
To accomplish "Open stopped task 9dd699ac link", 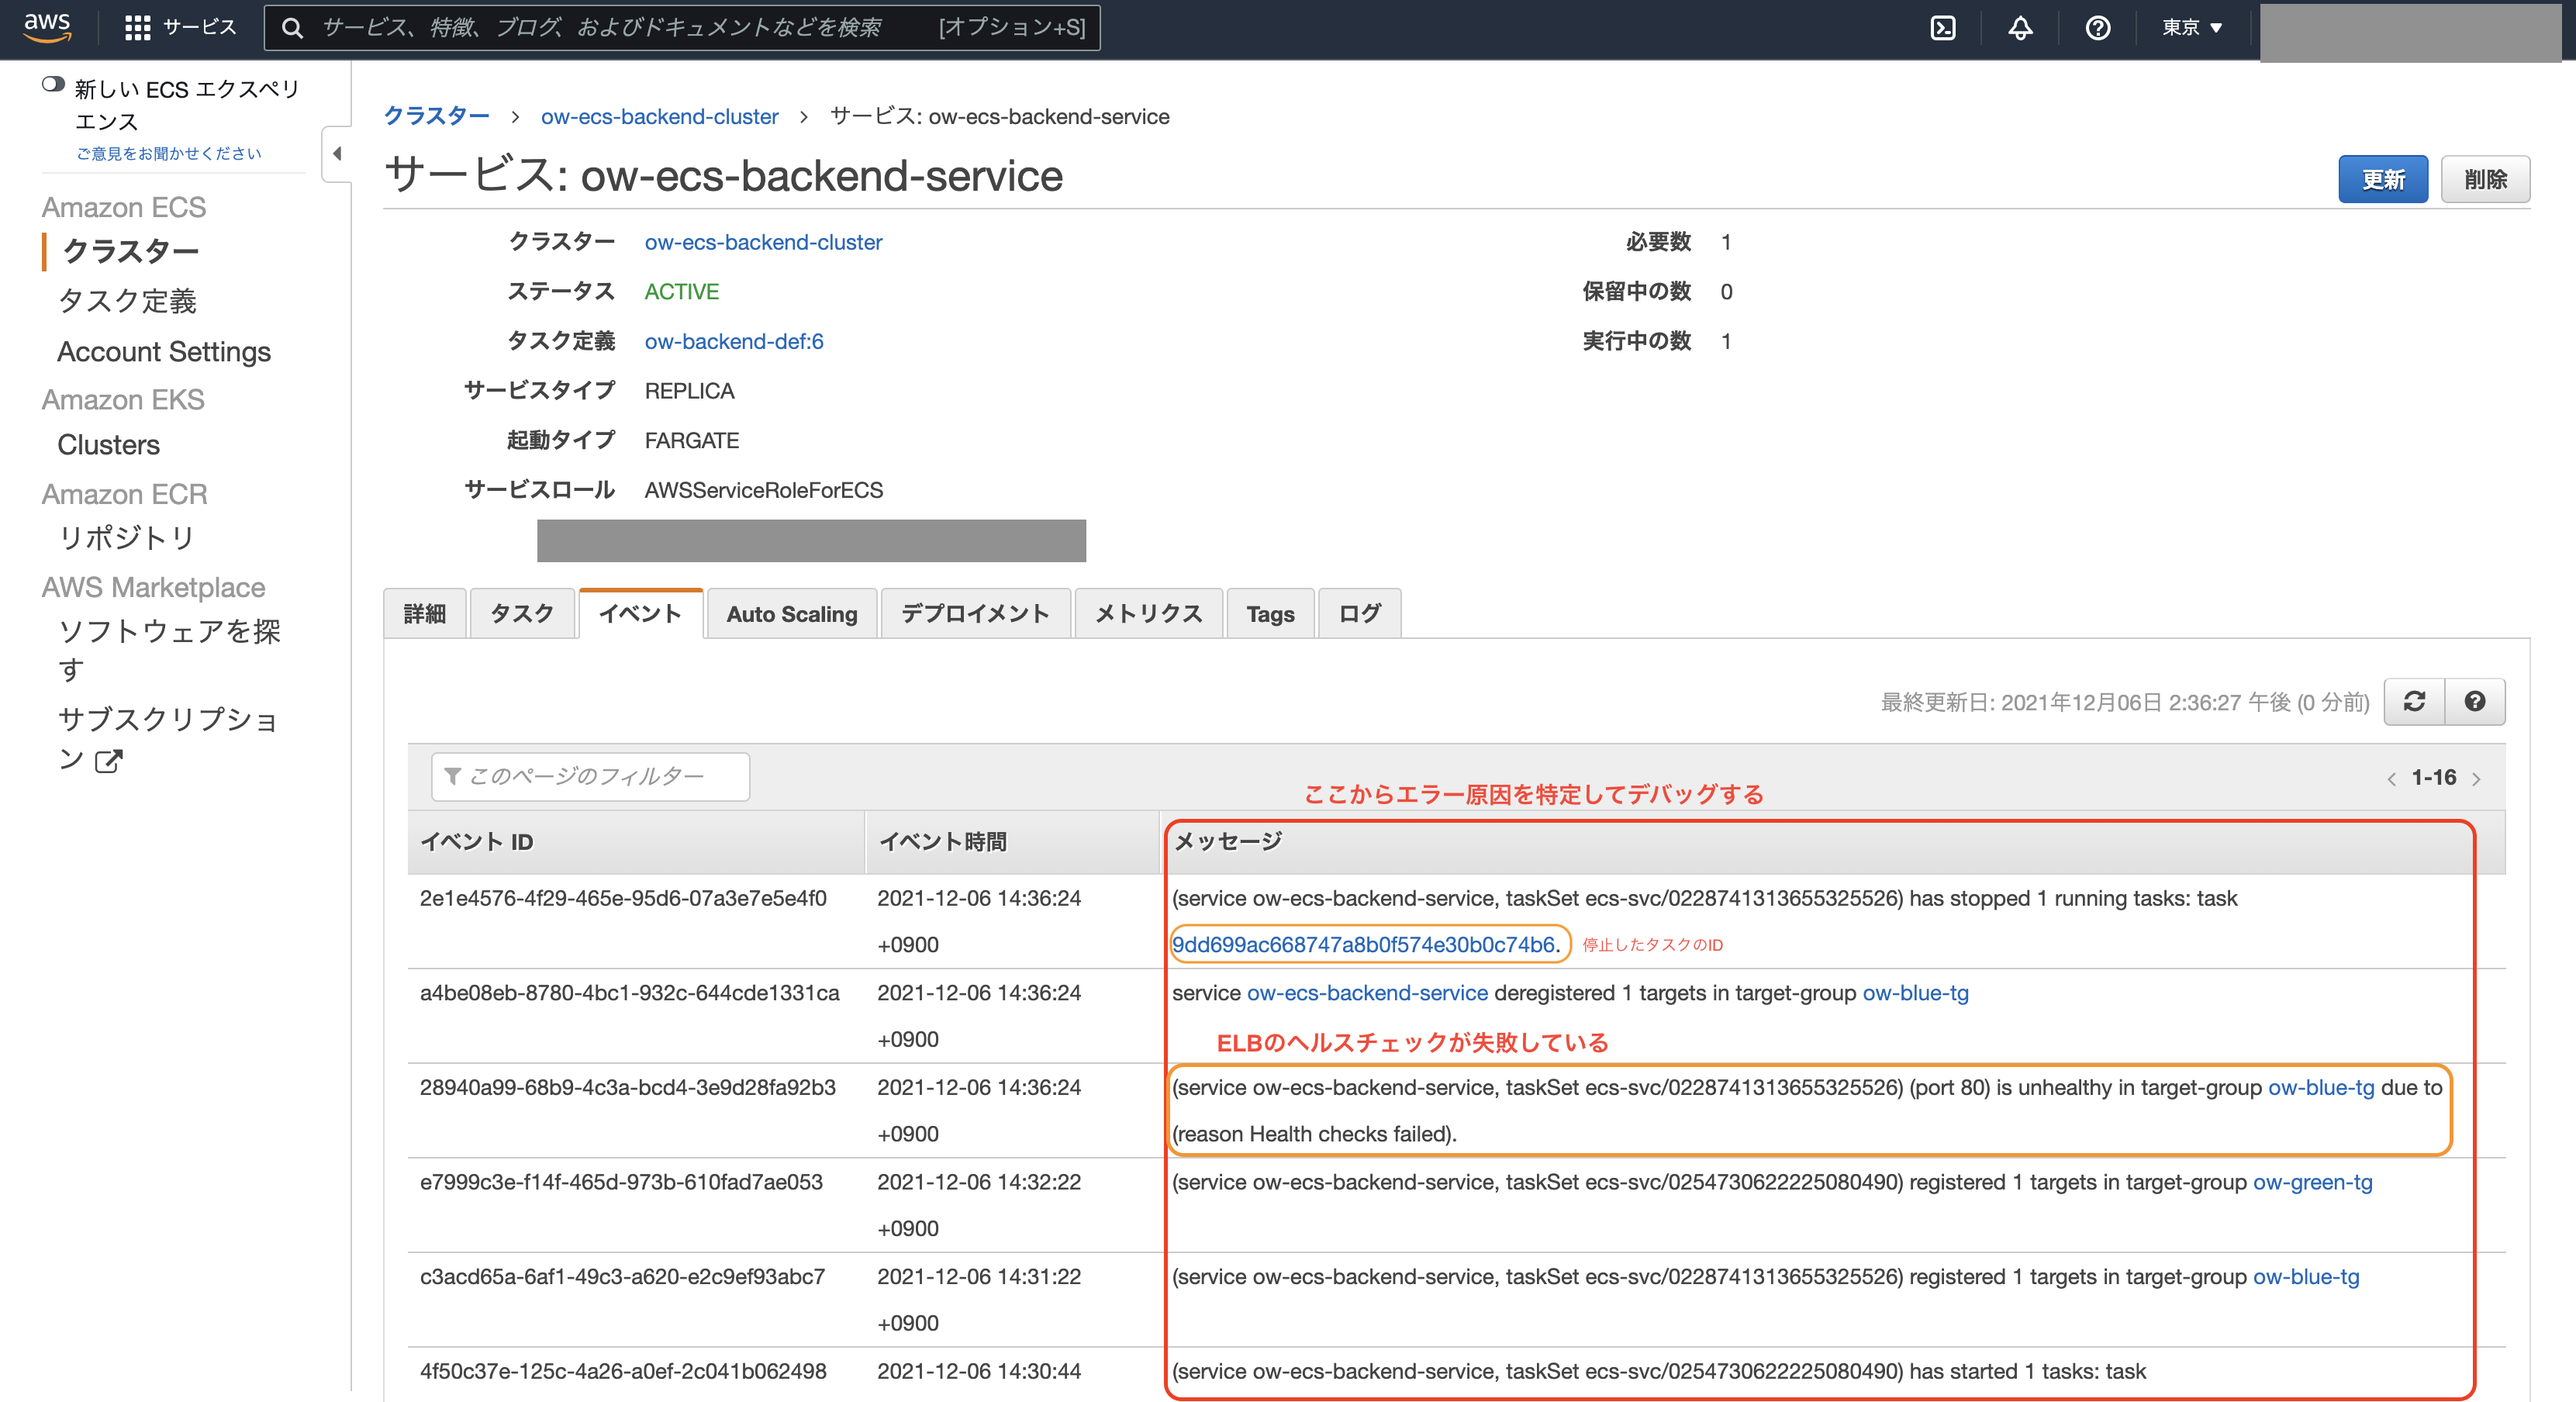I will 1363,944.
